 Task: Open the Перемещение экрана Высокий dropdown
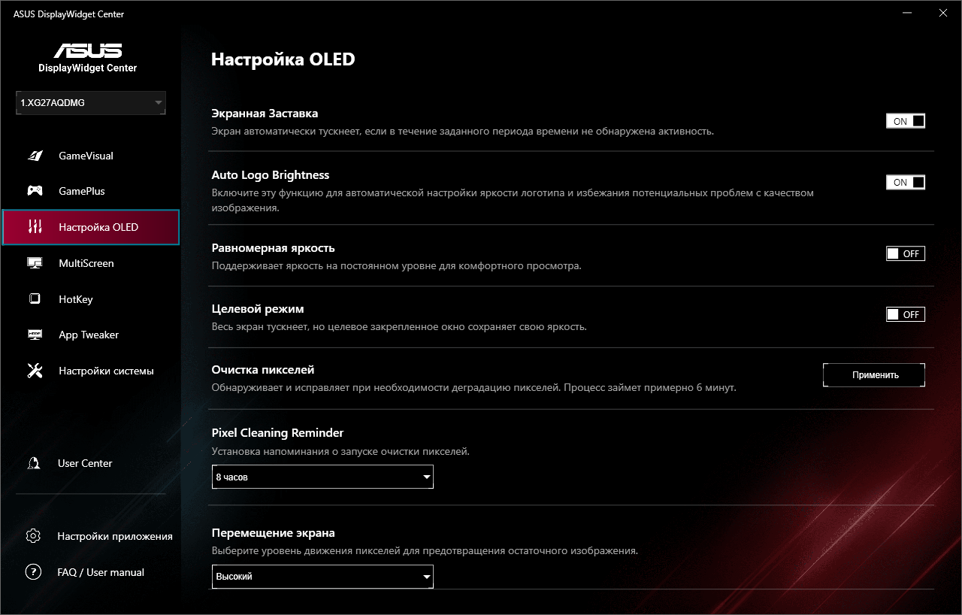coord(322,577)
